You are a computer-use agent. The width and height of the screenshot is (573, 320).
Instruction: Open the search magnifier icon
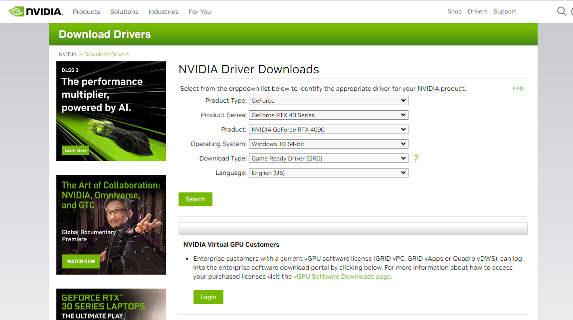pyautogui.click(x=562, y=11)
